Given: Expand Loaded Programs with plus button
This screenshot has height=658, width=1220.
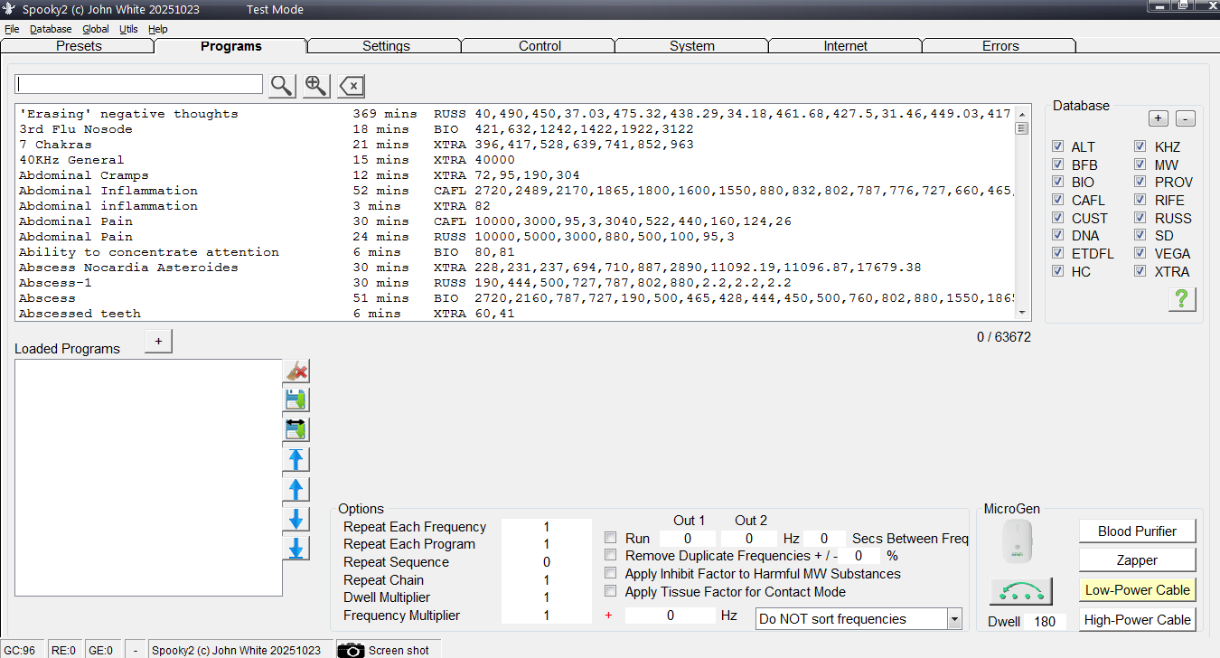Looking at the screenshot, I should pos(158,342).
